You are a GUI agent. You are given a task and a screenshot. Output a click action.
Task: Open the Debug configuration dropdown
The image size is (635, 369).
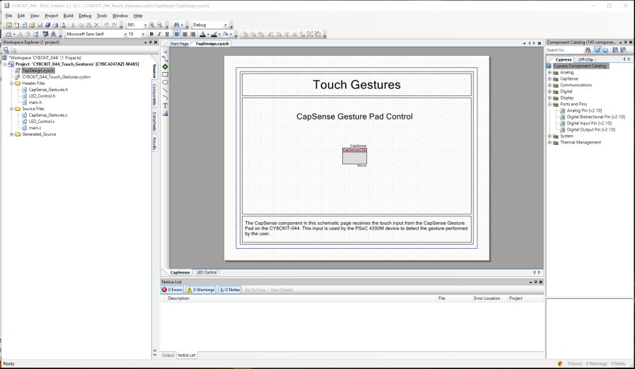click(224, 25)
